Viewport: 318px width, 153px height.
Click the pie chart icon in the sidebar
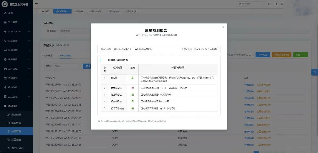[5, 59]
